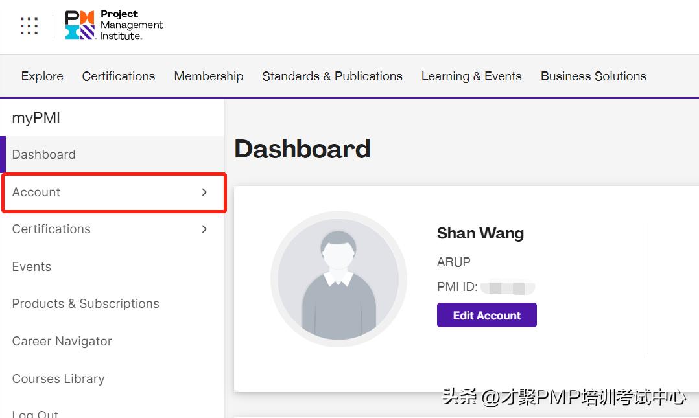Open Business Solutions menu

(593, 76)
